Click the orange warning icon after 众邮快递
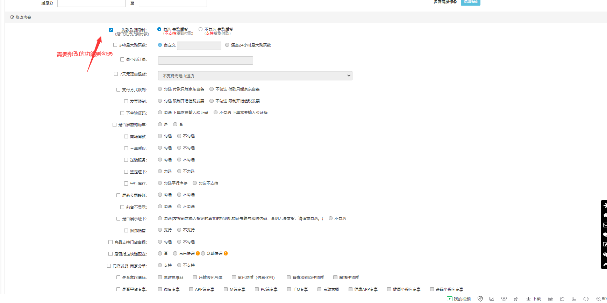The width and height of the screenshot is (607, 303). 226,253
